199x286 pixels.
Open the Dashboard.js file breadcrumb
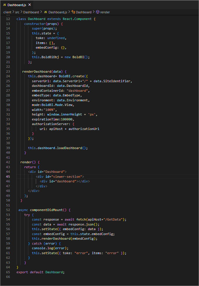click(57, 12)
